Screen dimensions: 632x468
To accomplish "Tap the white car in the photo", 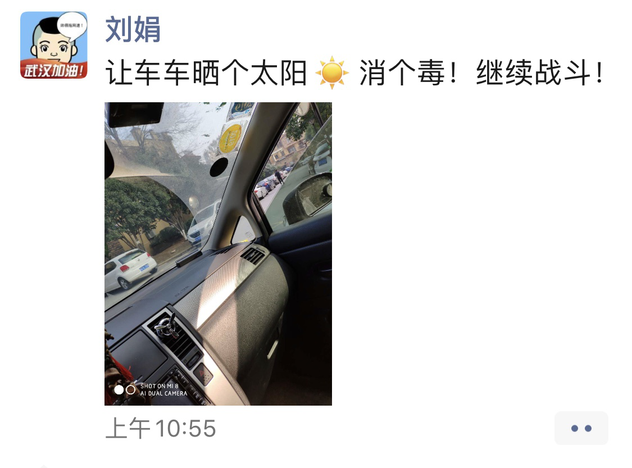I will 130,267.
